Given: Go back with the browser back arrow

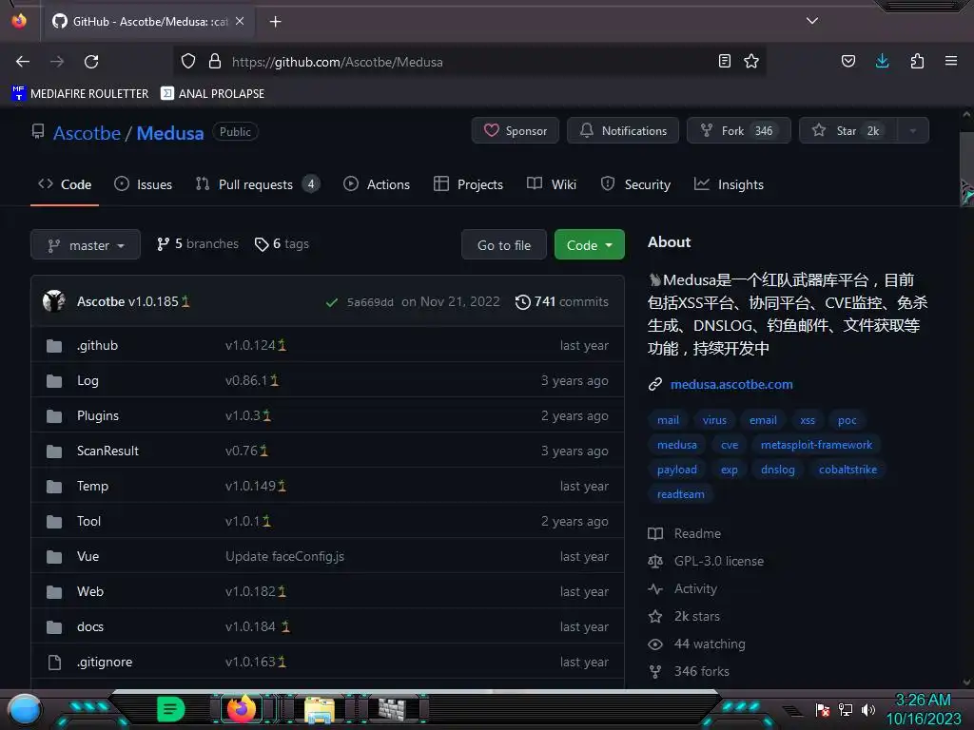Looking at the screenshot, I should tap(23, 62).
